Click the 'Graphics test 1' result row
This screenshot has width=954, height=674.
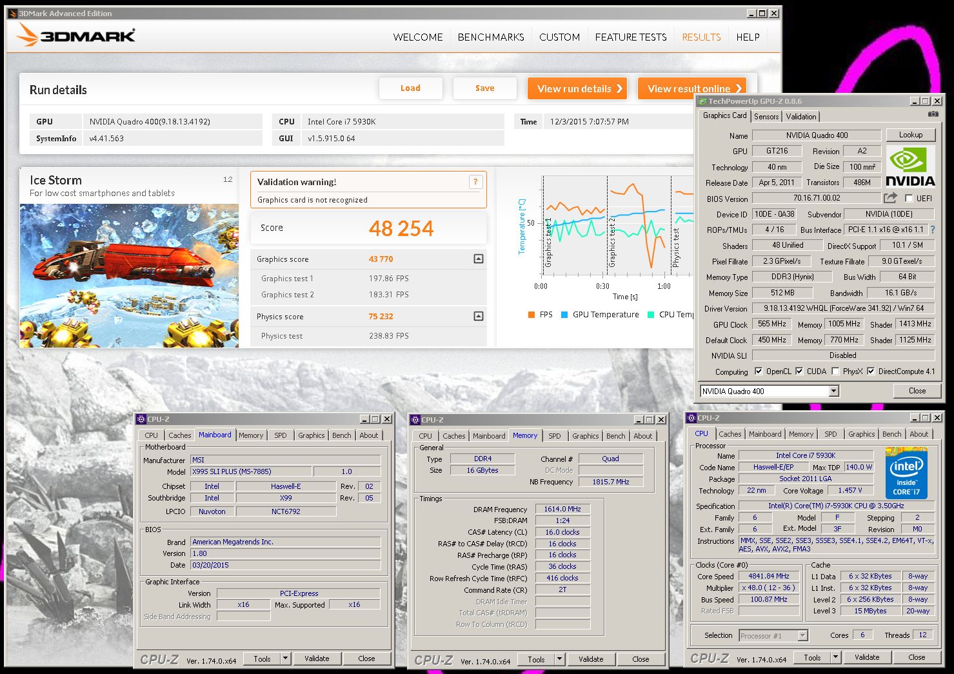(x=368, y=279)
